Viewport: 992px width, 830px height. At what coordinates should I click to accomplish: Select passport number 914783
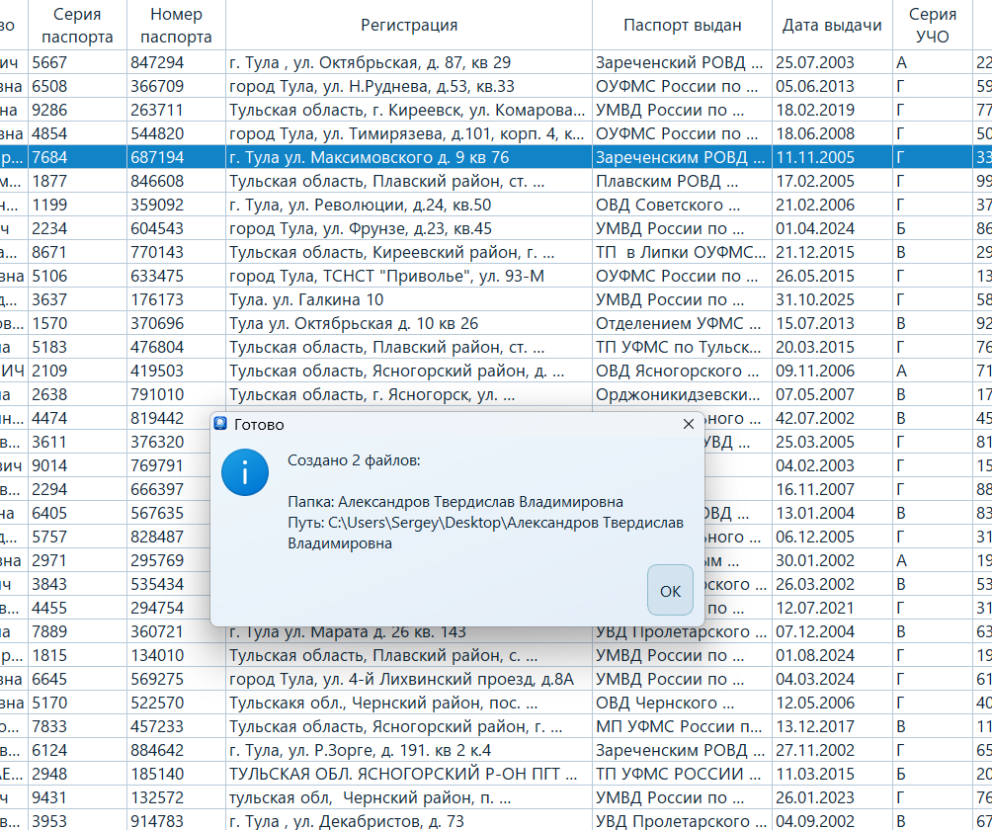(x=176, y=821)
